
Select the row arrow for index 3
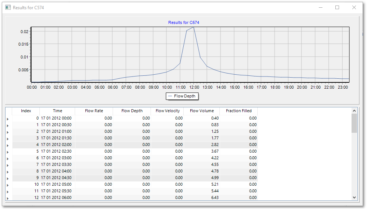[8, 139]
